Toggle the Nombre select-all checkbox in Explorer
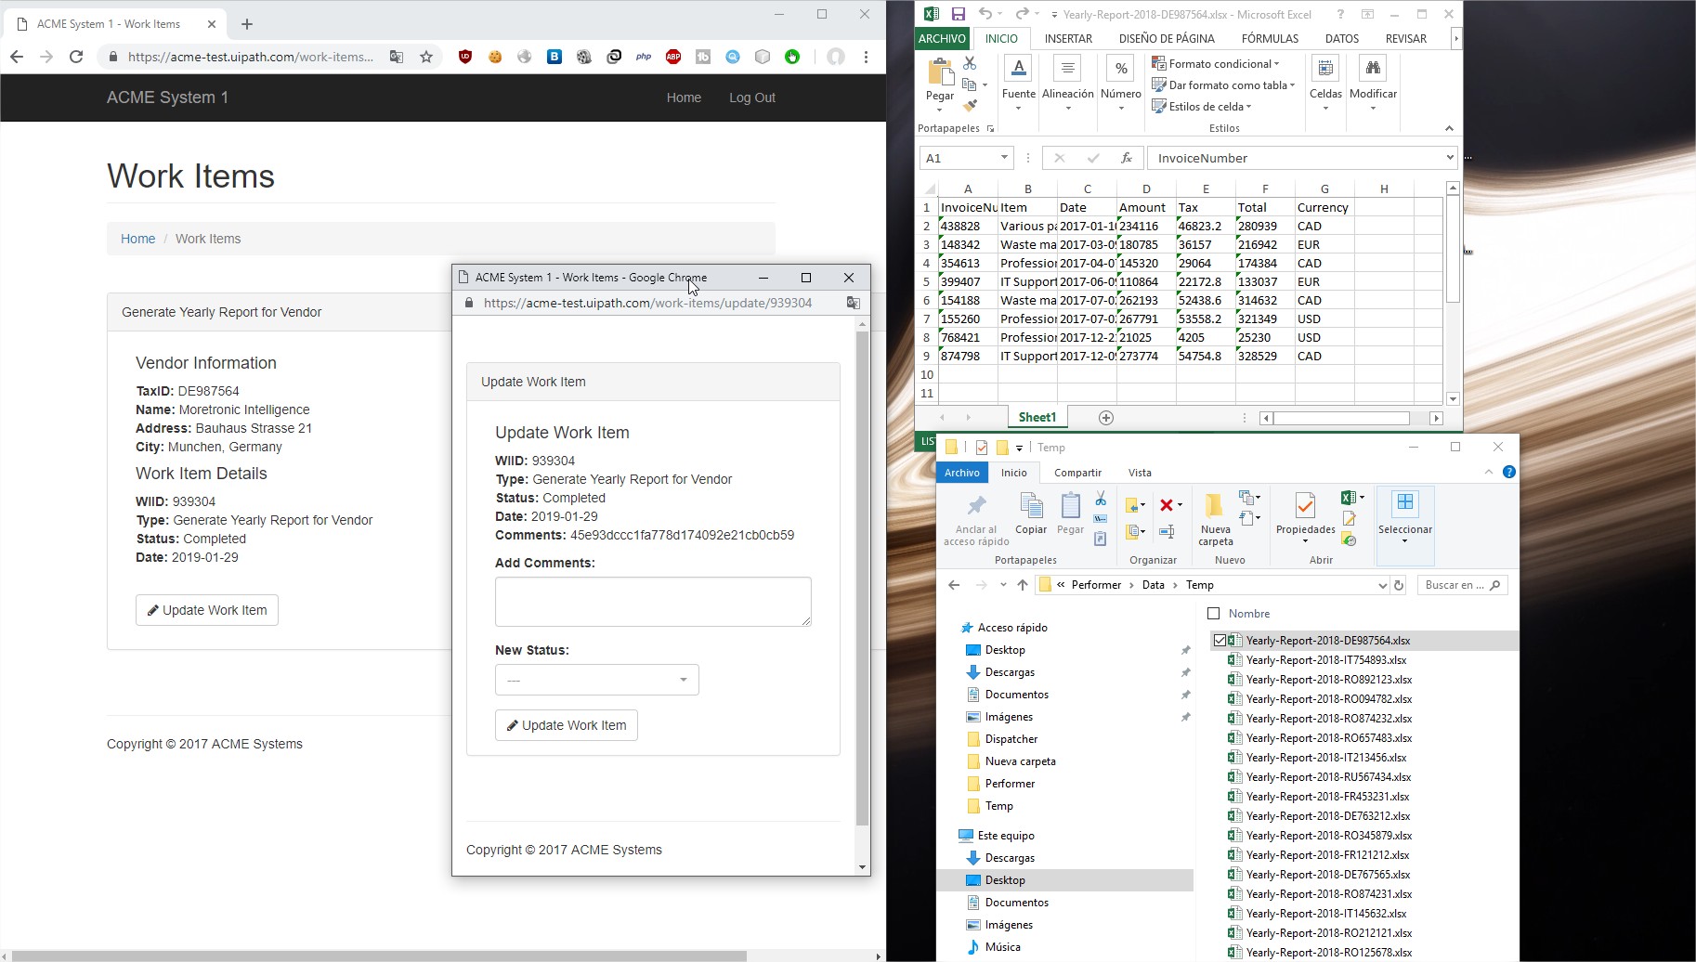This screenshot has height=962, width=1696. 1213,614
